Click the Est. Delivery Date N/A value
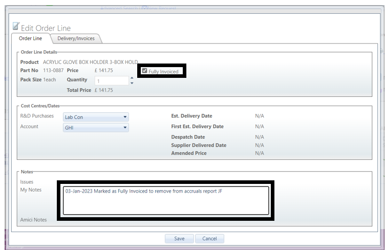385x250 pixels. click(260, 116)
